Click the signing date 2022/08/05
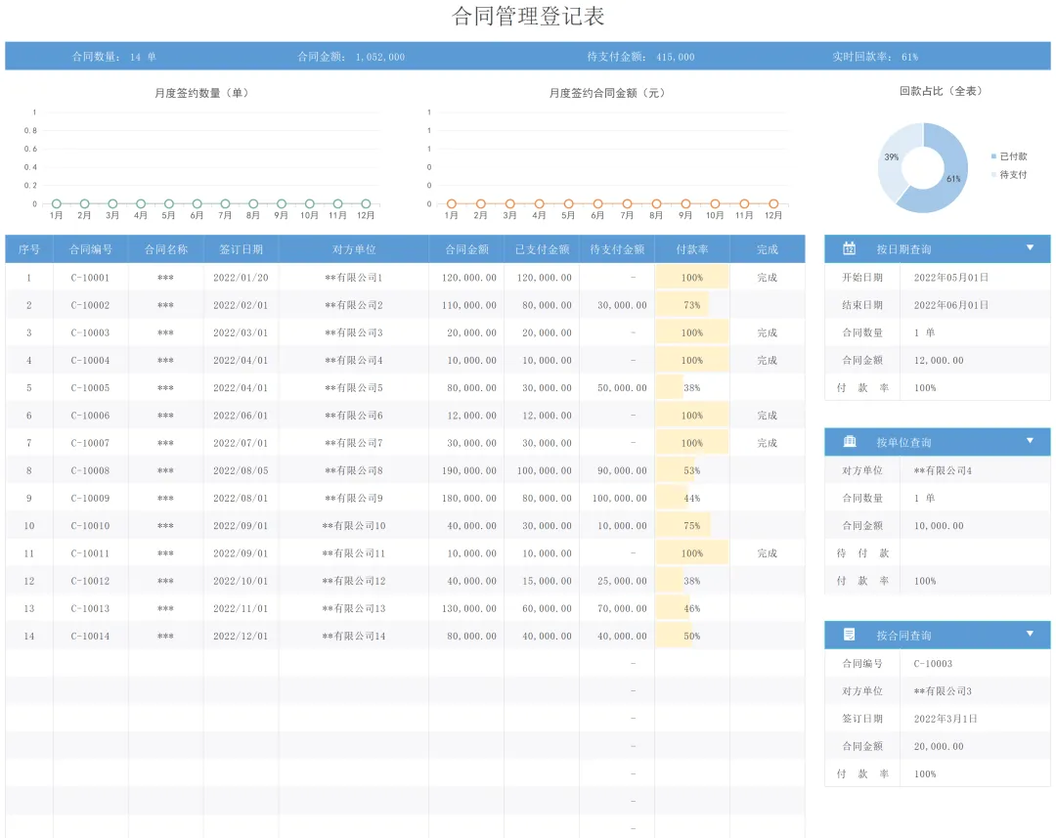This screenshot has height=838, width=1056. click(x=241, y=471)
